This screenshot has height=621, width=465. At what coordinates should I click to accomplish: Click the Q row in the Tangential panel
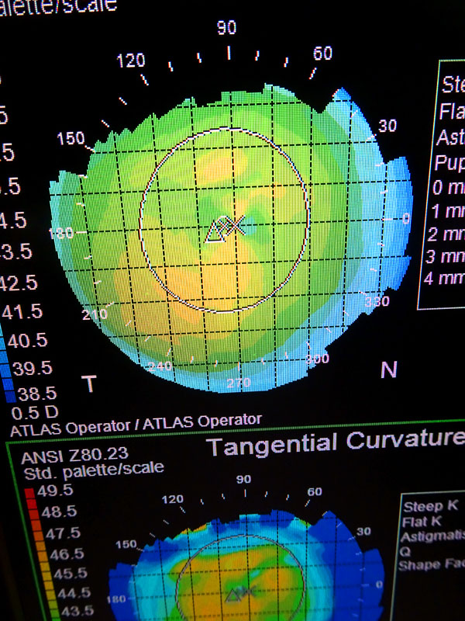pyautogui.click(x=405, y=551)
